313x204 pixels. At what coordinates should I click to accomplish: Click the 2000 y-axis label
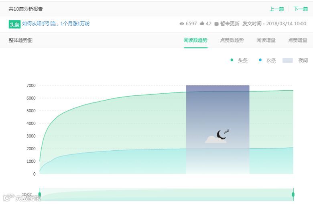point(31,149)
